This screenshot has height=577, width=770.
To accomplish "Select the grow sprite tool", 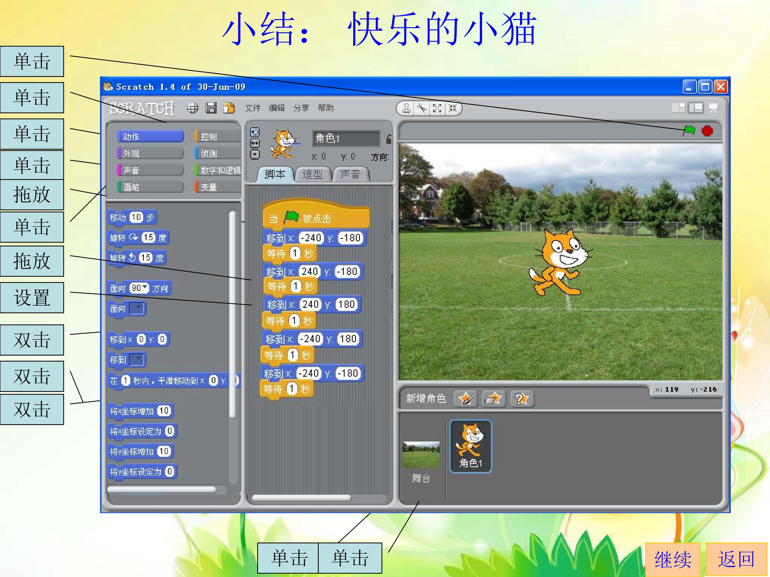I will pyautogui.click(x=437, y=108).
